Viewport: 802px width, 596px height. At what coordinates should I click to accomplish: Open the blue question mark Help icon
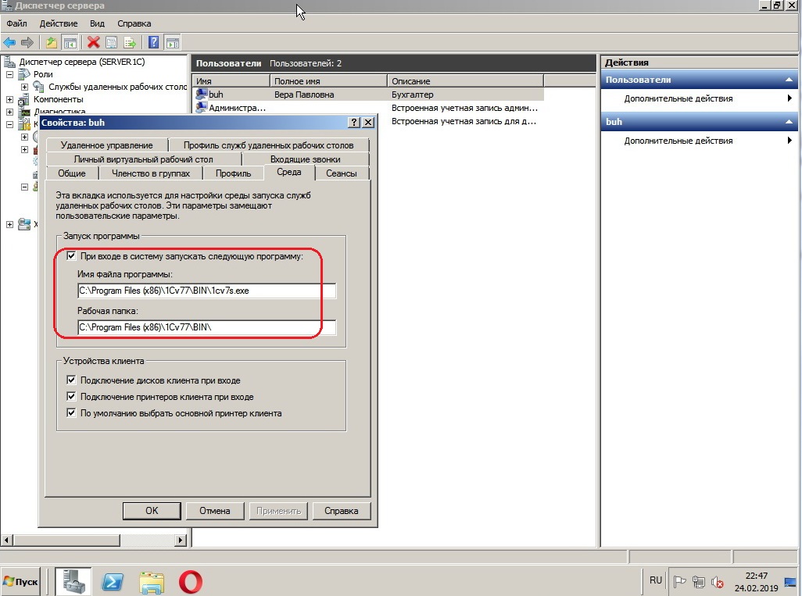pos(154,42)
